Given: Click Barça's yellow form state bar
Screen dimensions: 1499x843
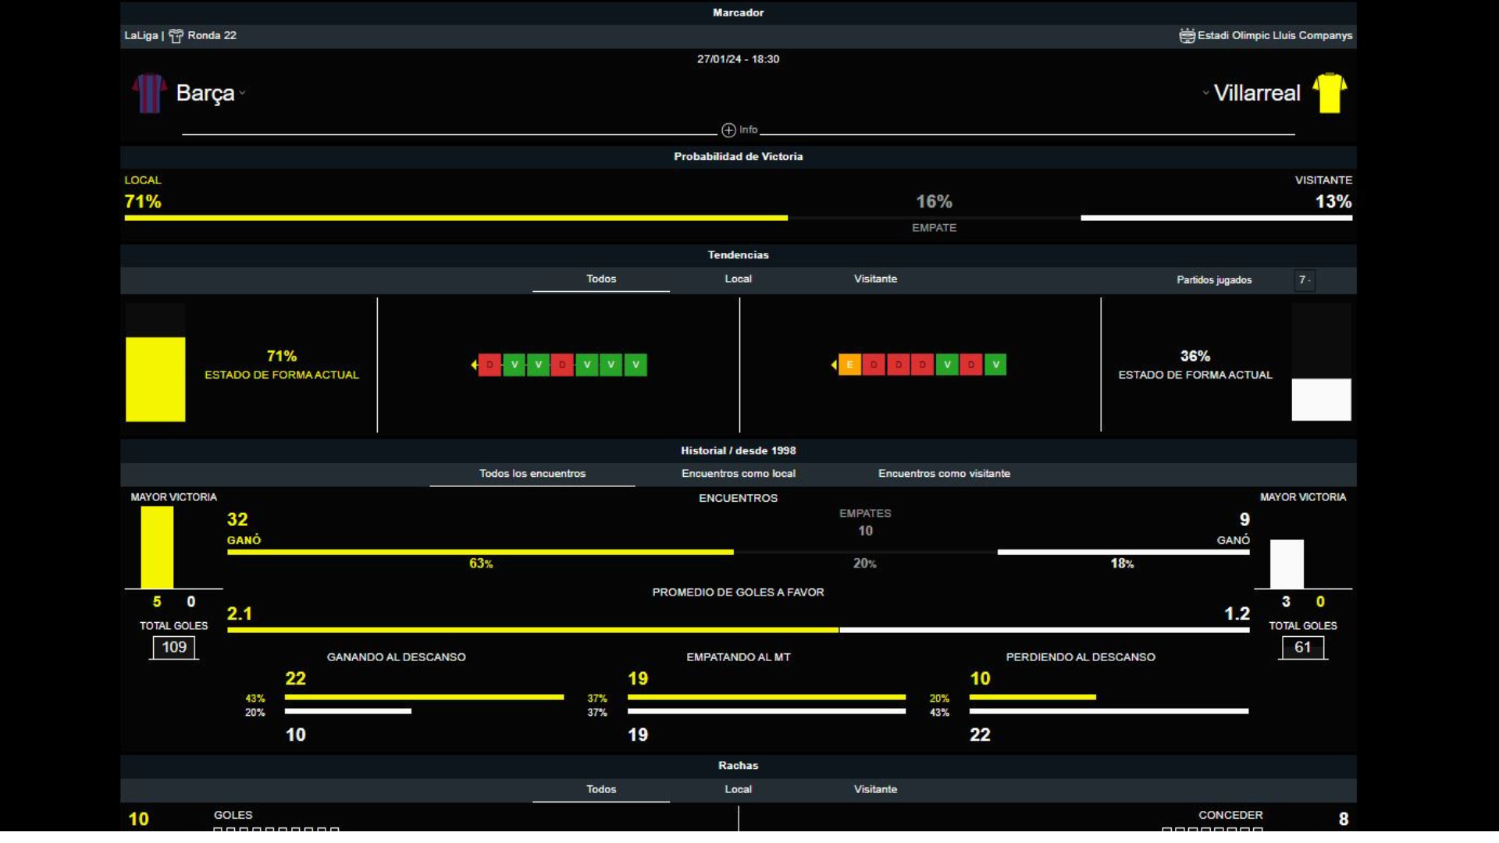Looking at the screenshot, I should (x=155, y=380).
